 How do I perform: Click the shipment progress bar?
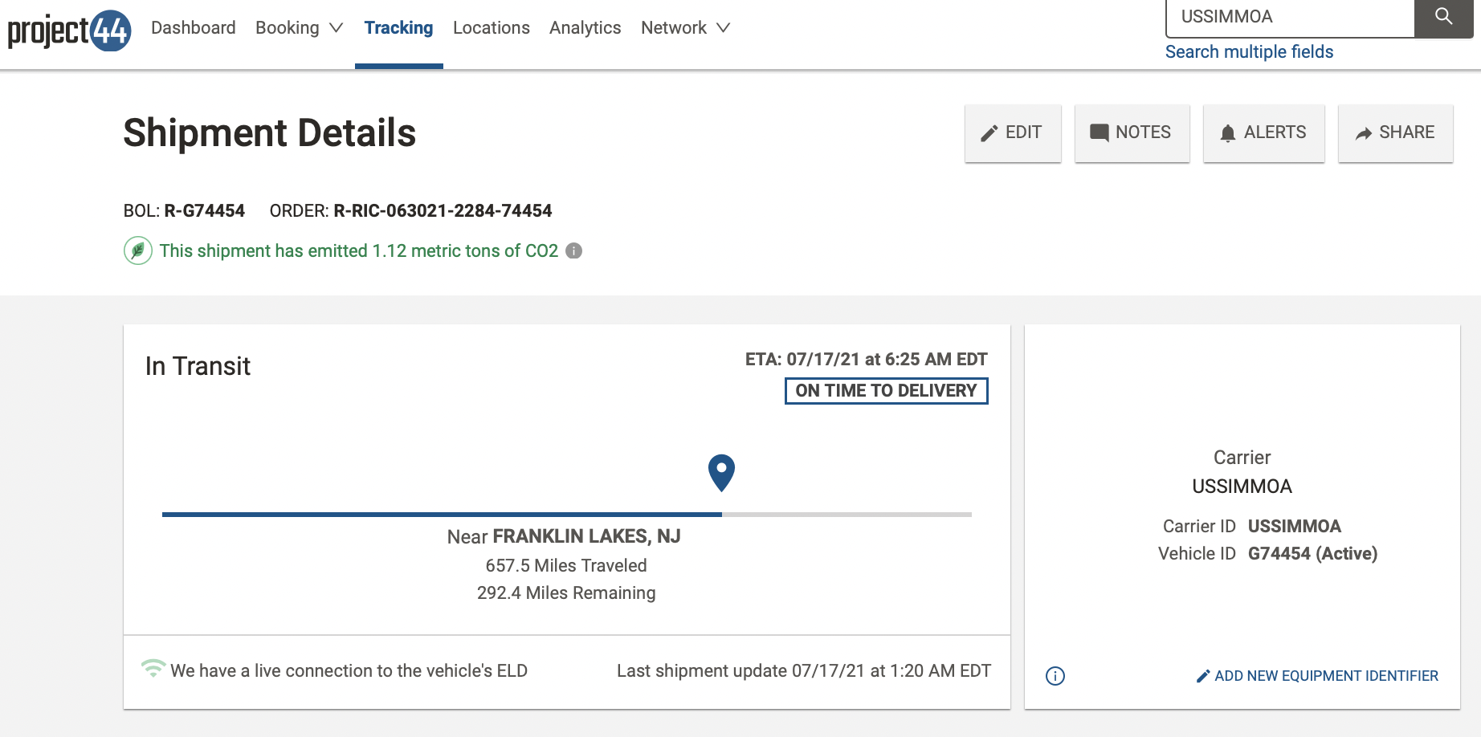(567, 515)
